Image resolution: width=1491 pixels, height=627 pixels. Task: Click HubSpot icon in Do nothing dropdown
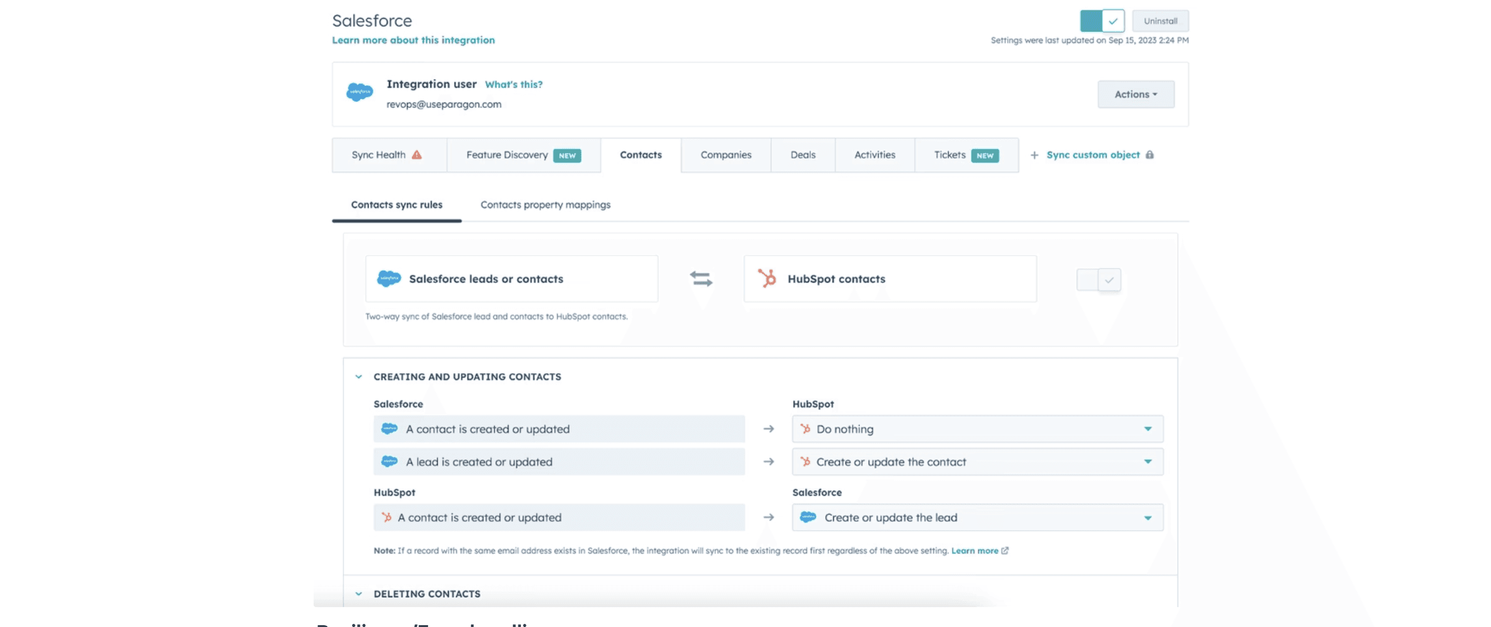click(x=805, y=429)
